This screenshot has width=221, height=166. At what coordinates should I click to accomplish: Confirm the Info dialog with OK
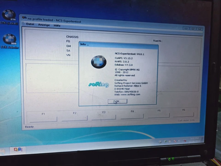[117, 101]
